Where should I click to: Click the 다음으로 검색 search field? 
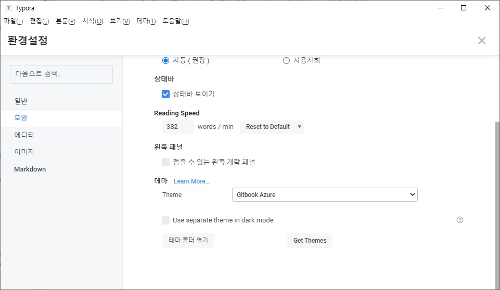pyautogui.click(x=61, y=74)
